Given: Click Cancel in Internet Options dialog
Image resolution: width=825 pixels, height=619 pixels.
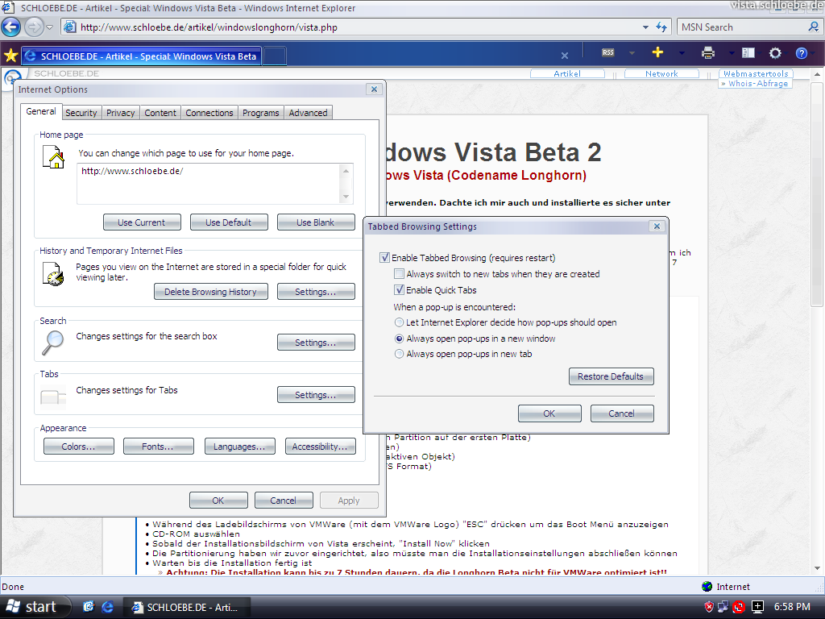Looking at the screenshot, I should click(x=284, y=500).
